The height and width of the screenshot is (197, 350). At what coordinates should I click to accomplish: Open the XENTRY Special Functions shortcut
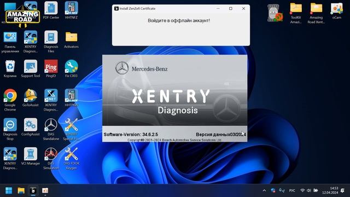tap(71, 129)
